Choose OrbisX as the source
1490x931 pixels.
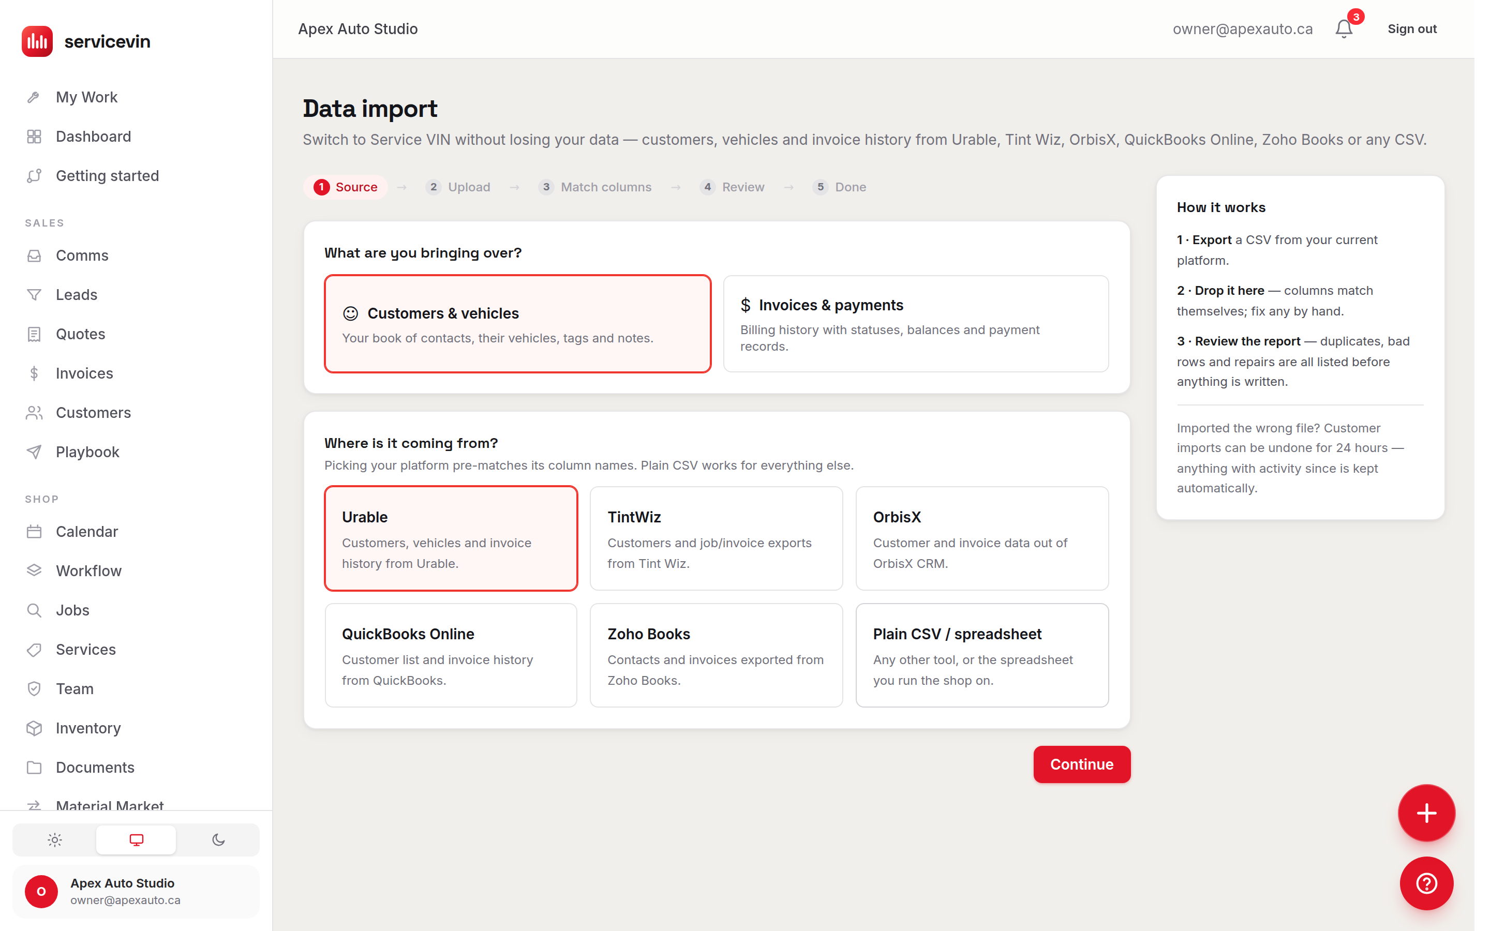click(982, 539)
